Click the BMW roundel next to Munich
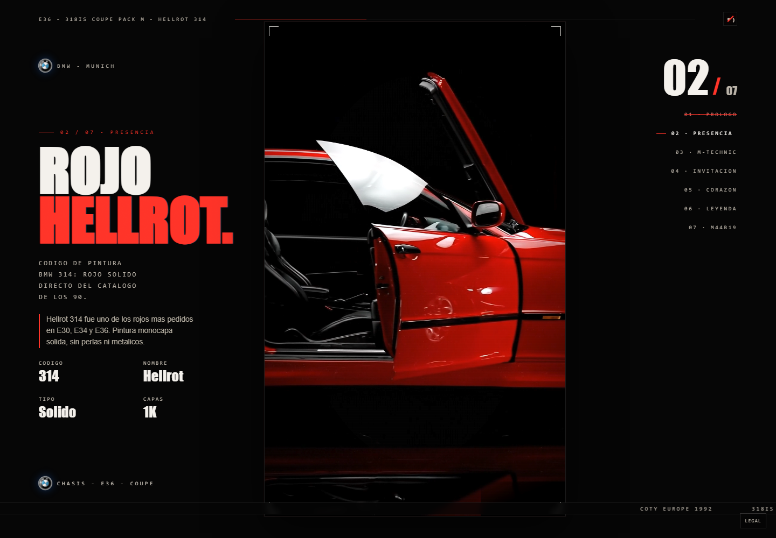 click(x=45, y=66)
